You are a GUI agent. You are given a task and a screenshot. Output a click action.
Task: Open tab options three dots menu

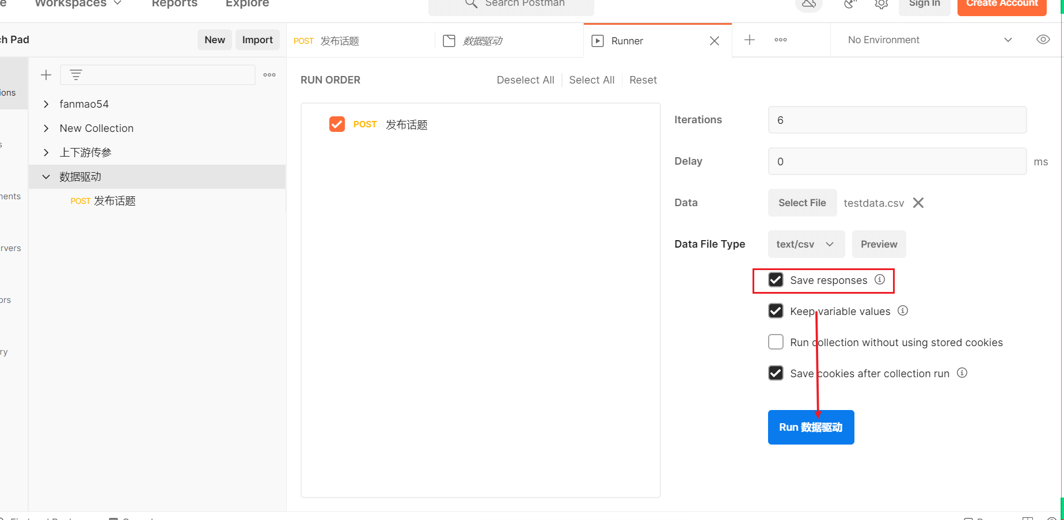coord(781,40)
